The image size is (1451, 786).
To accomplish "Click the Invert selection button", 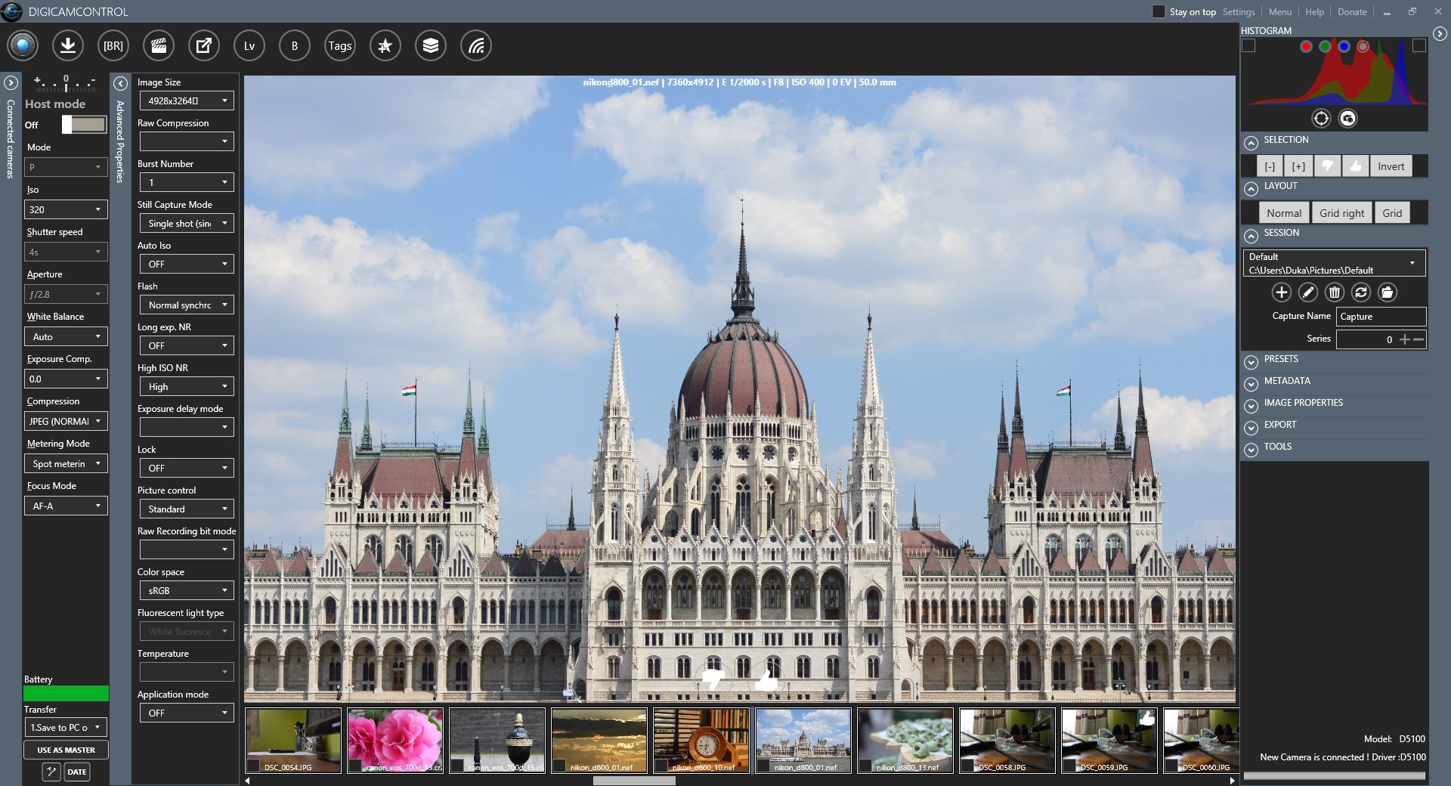I will (1391, 166).
